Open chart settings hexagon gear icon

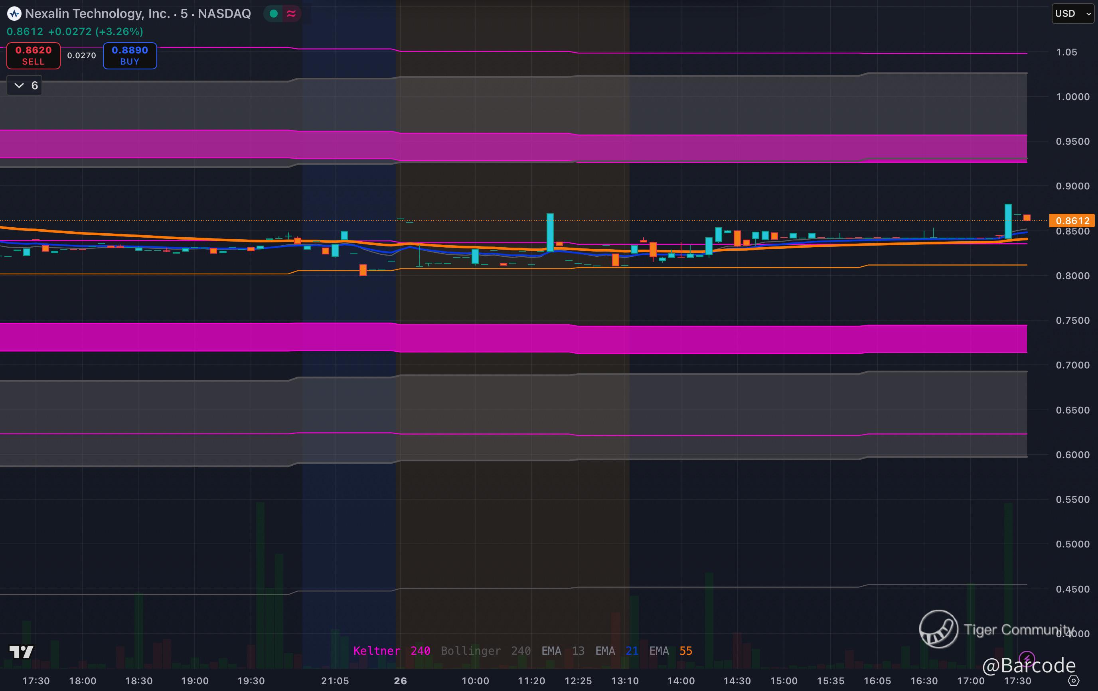1074,681
